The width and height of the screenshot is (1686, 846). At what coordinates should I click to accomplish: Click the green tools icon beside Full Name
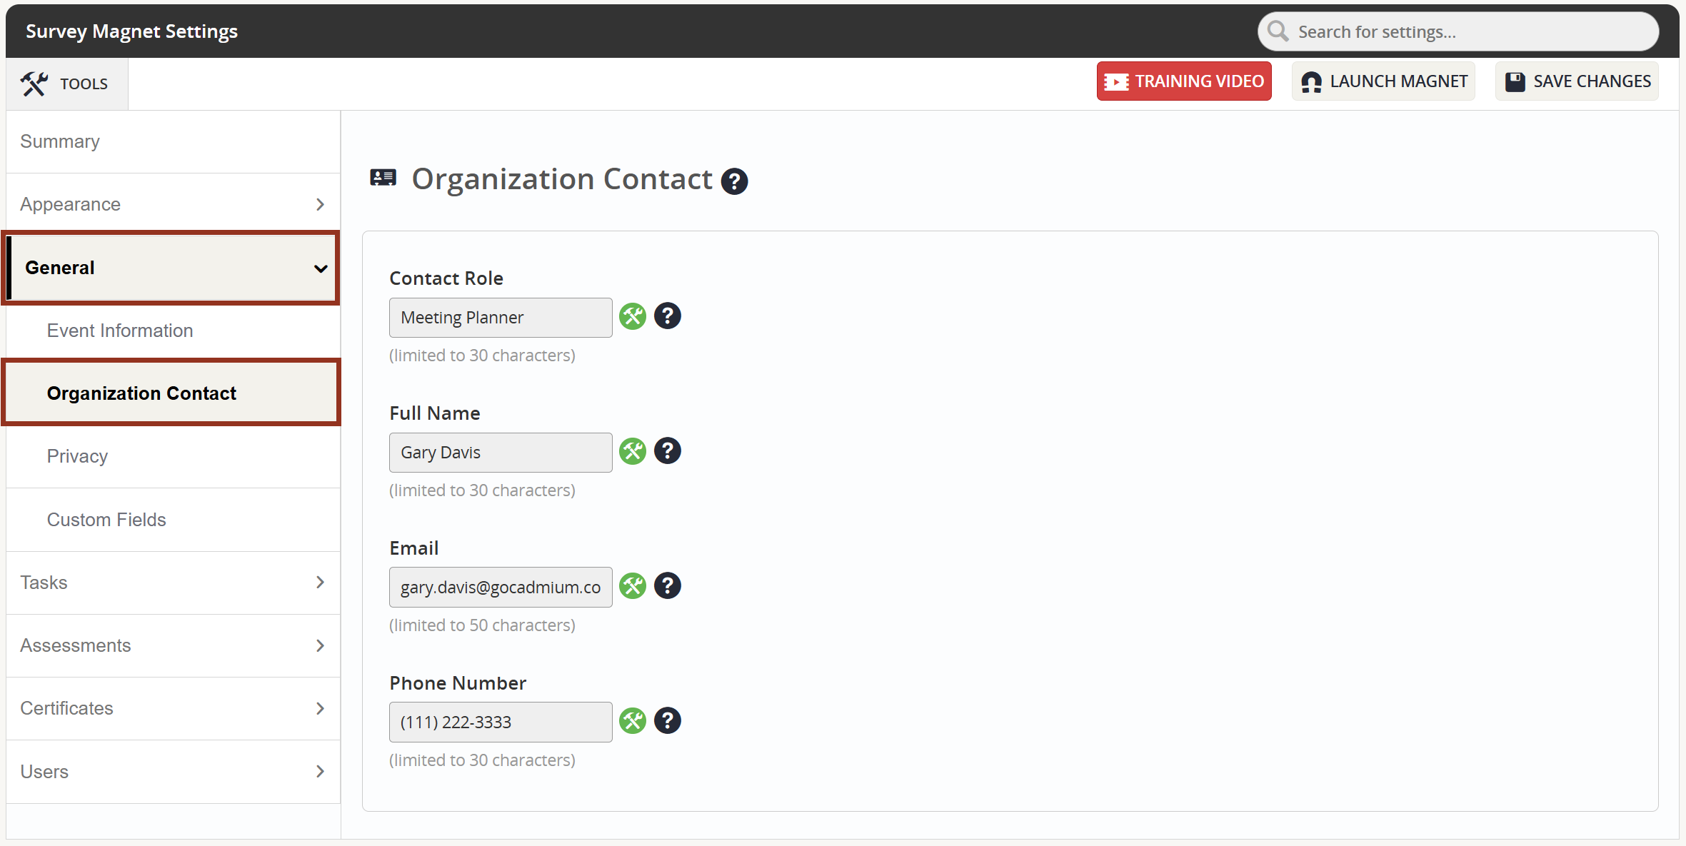click(x=632, y=451)
